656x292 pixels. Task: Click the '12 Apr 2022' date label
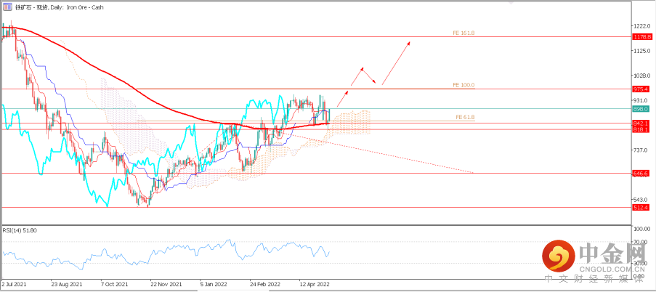(314, 283)
